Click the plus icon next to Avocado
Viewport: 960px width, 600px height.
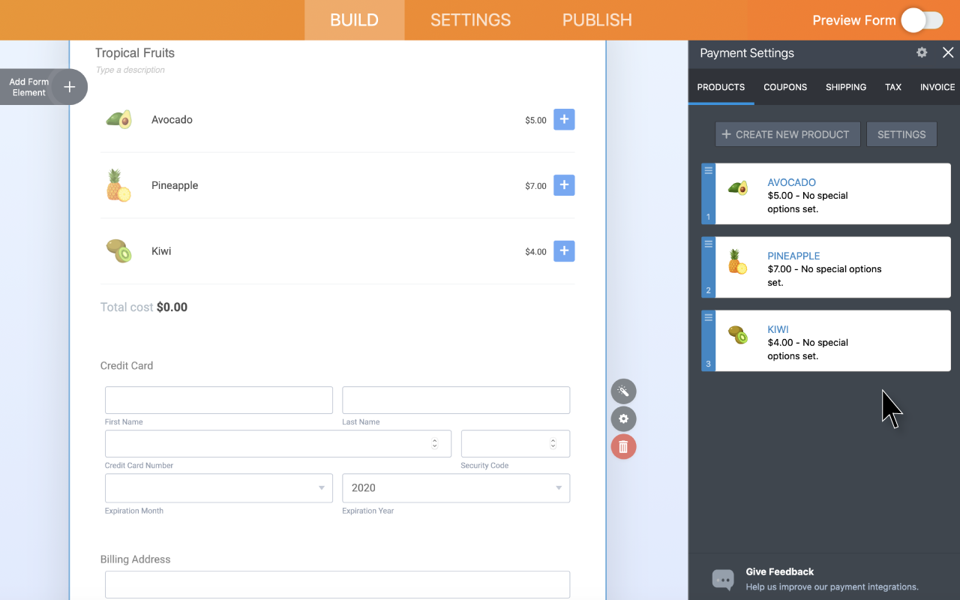564,119
